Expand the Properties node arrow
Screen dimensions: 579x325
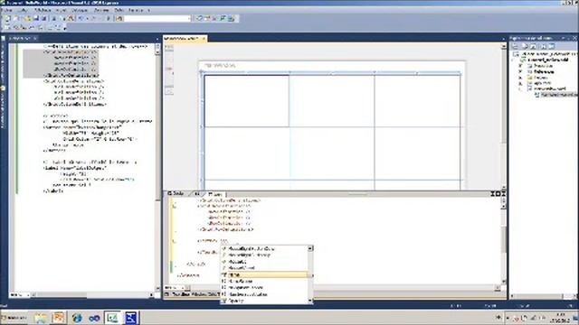[521, 66]
